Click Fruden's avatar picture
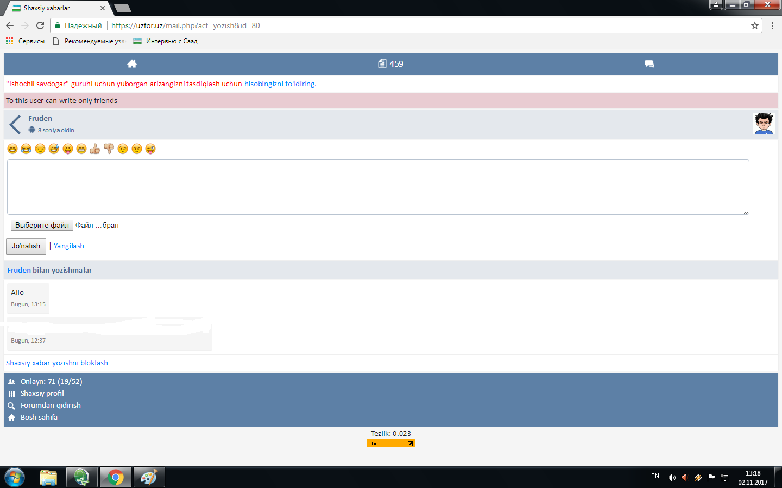782x488 pixels. tap(764, 124)
